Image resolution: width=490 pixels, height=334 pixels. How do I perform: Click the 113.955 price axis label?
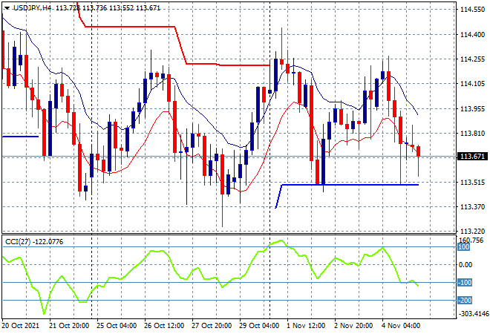[x=472, y=108]
